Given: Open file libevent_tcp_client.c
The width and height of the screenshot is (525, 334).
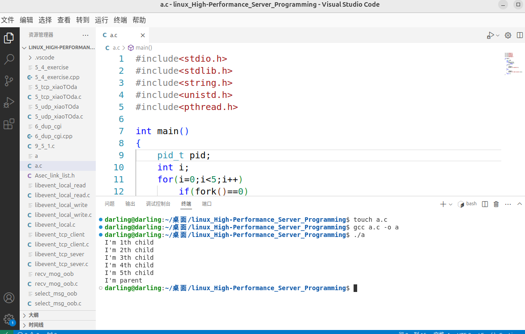Looking at the screenshot, I should (58, 245).
